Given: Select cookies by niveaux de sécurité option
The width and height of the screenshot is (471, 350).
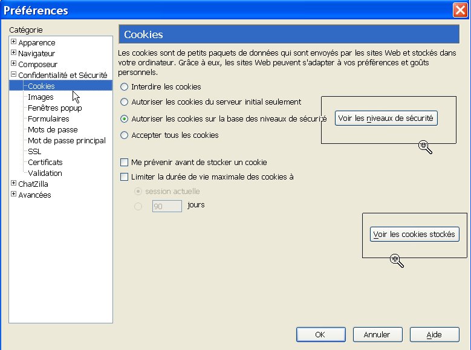Looking at the screenshot, I should pyautogui.click(x=124, y=118).
